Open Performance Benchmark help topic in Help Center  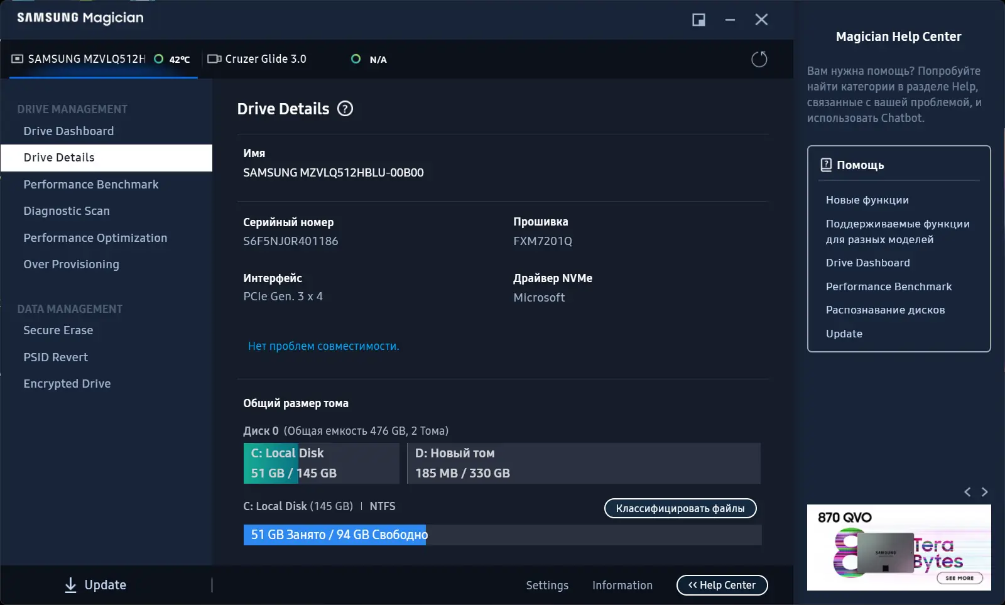(x=889, y=286)
